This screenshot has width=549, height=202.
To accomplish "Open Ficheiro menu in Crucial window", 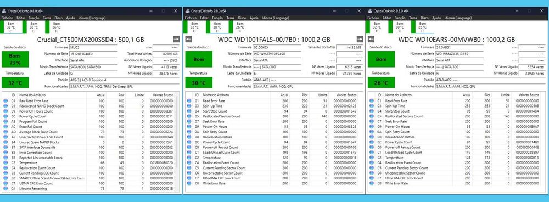I will coord(7,18).
